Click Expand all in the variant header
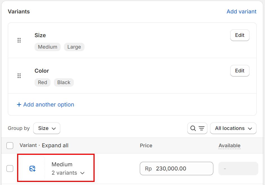This screenshot has width=265, height=185. coord(55,146)
